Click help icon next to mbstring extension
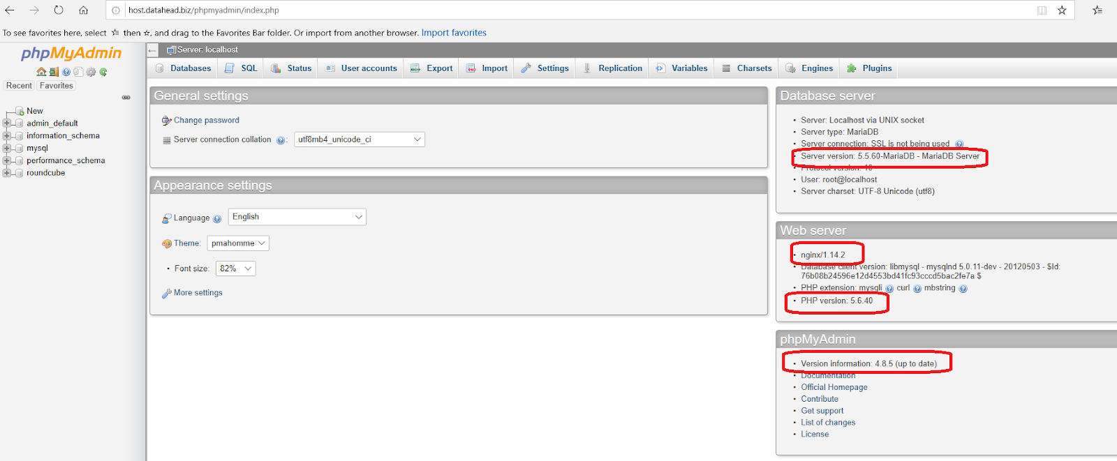 point(963,289)
